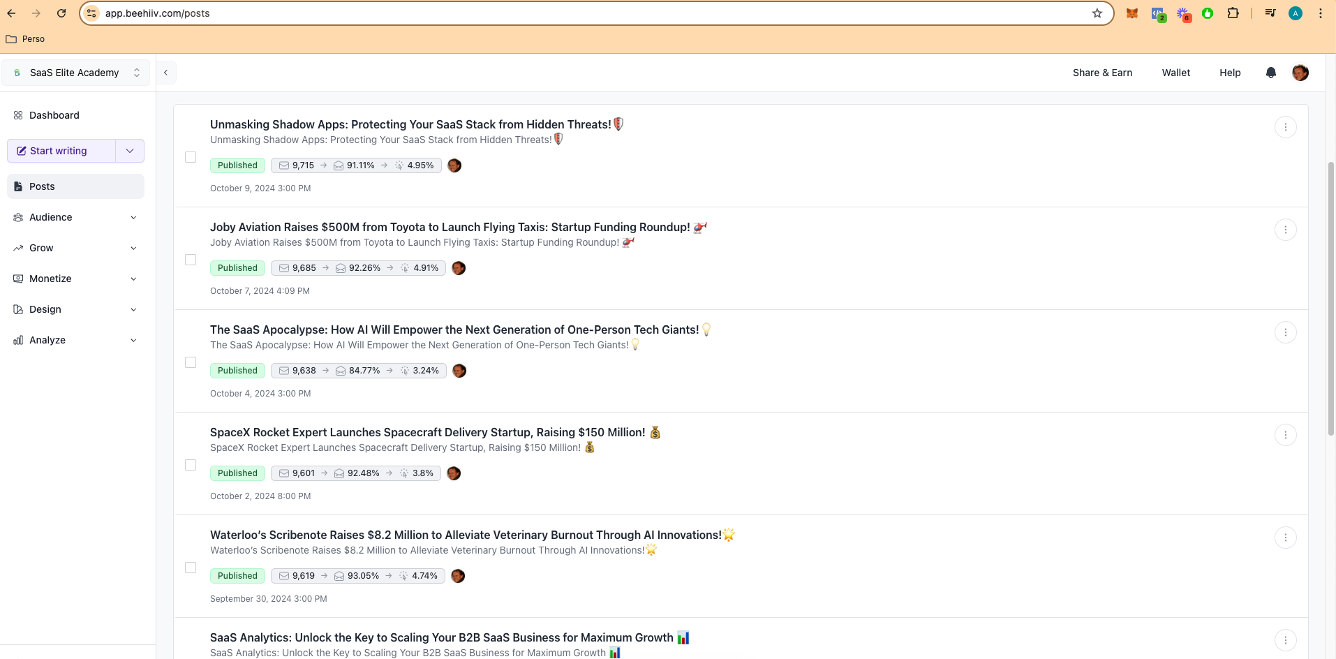Check the SpaceX Rocket Expert post checkbox

pos(191,465)
